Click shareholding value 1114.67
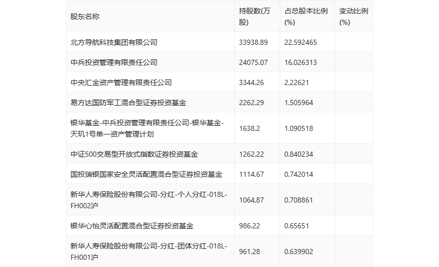This screenshot has width=439, height=267. point(252,174)
